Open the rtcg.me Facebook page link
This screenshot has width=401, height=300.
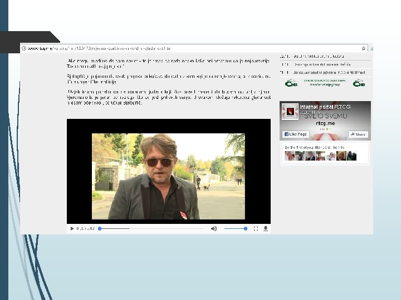(x=325, y=123)
